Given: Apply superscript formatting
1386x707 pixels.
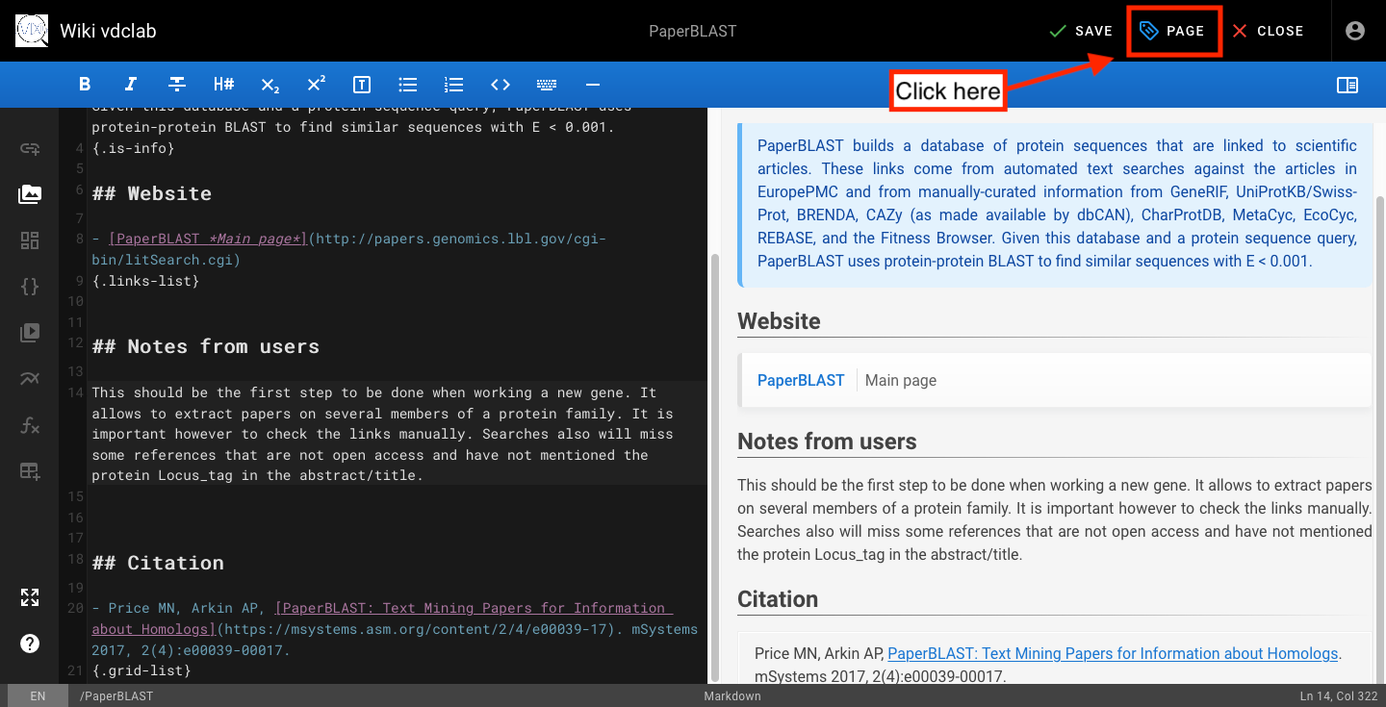Looking at the screenshot, I should click(316, 85).
